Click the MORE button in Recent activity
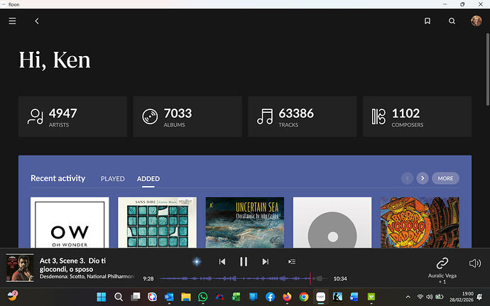Viewport: 490px width, 306px height. tap(445, 178)
